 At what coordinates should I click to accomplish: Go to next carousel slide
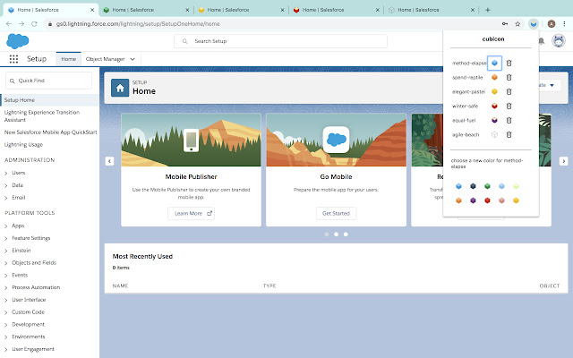pos(563,161)
